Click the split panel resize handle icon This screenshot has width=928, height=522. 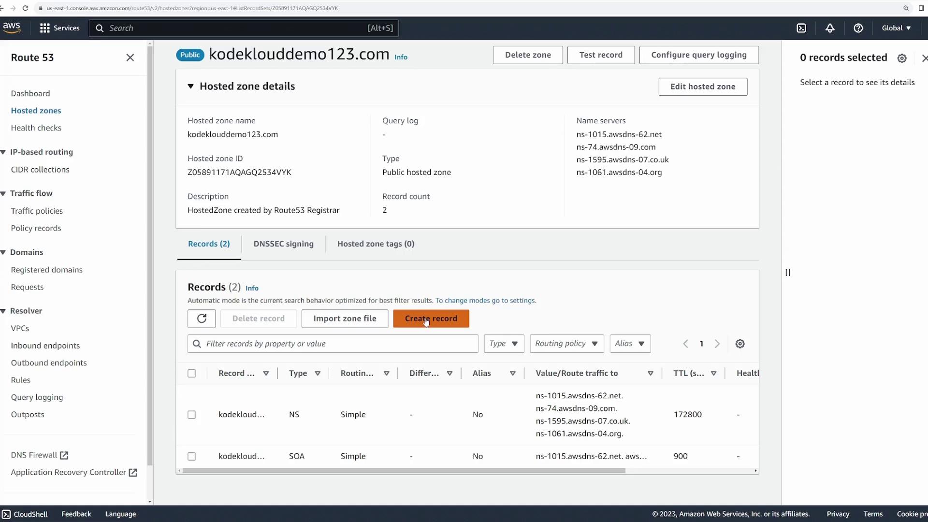tap(788, 273)
